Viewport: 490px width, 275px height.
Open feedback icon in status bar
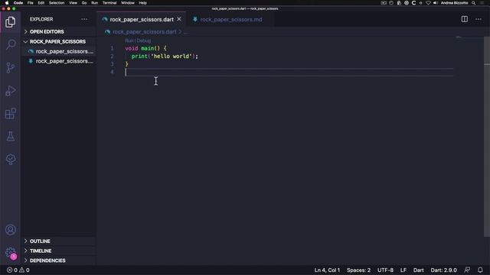coord(467,270)
